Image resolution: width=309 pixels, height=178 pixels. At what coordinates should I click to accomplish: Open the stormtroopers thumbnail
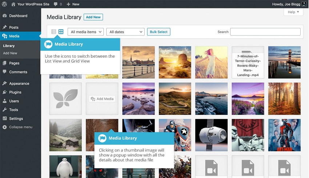tap(248, 135)
